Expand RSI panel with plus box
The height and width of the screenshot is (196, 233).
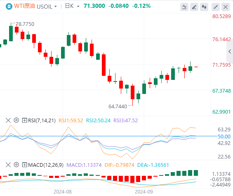coord(24,120)
